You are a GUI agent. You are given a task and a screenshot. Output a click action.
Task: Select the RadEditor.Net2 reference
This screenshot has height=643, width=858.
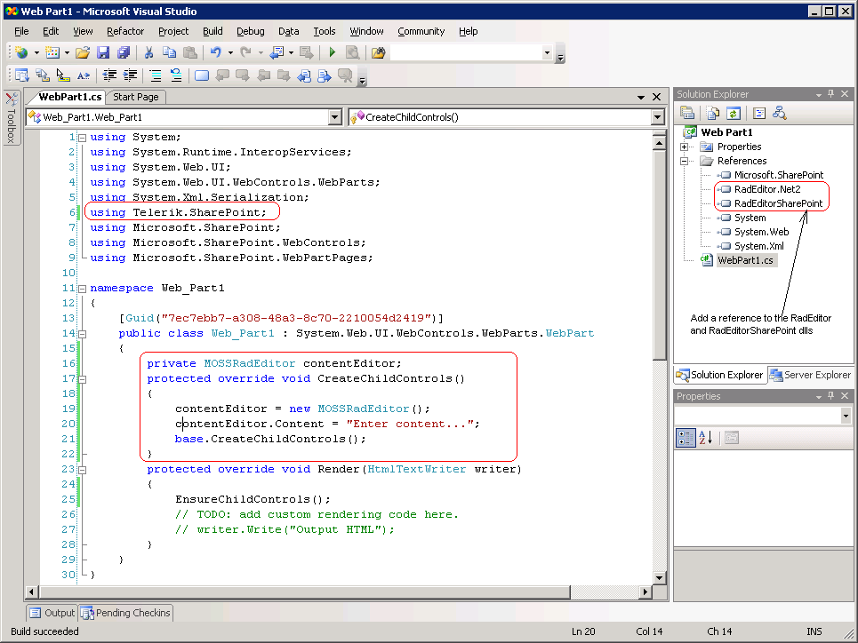pyautogui.click(x=767, y=189)
